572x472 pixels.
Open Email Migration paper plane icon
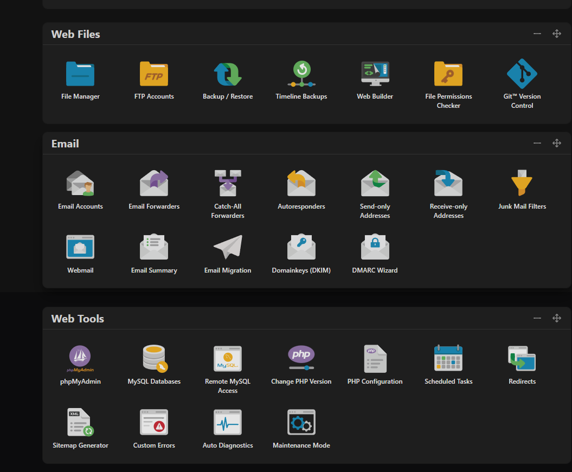(228, 247)
